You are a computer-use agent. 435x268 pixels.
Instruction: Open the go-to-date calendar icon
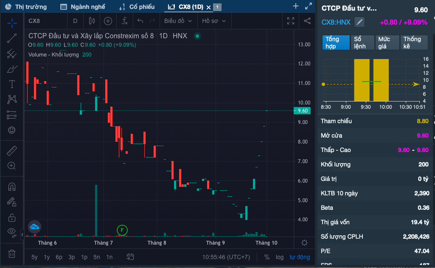pyautogui.click(x=130, y=257)
